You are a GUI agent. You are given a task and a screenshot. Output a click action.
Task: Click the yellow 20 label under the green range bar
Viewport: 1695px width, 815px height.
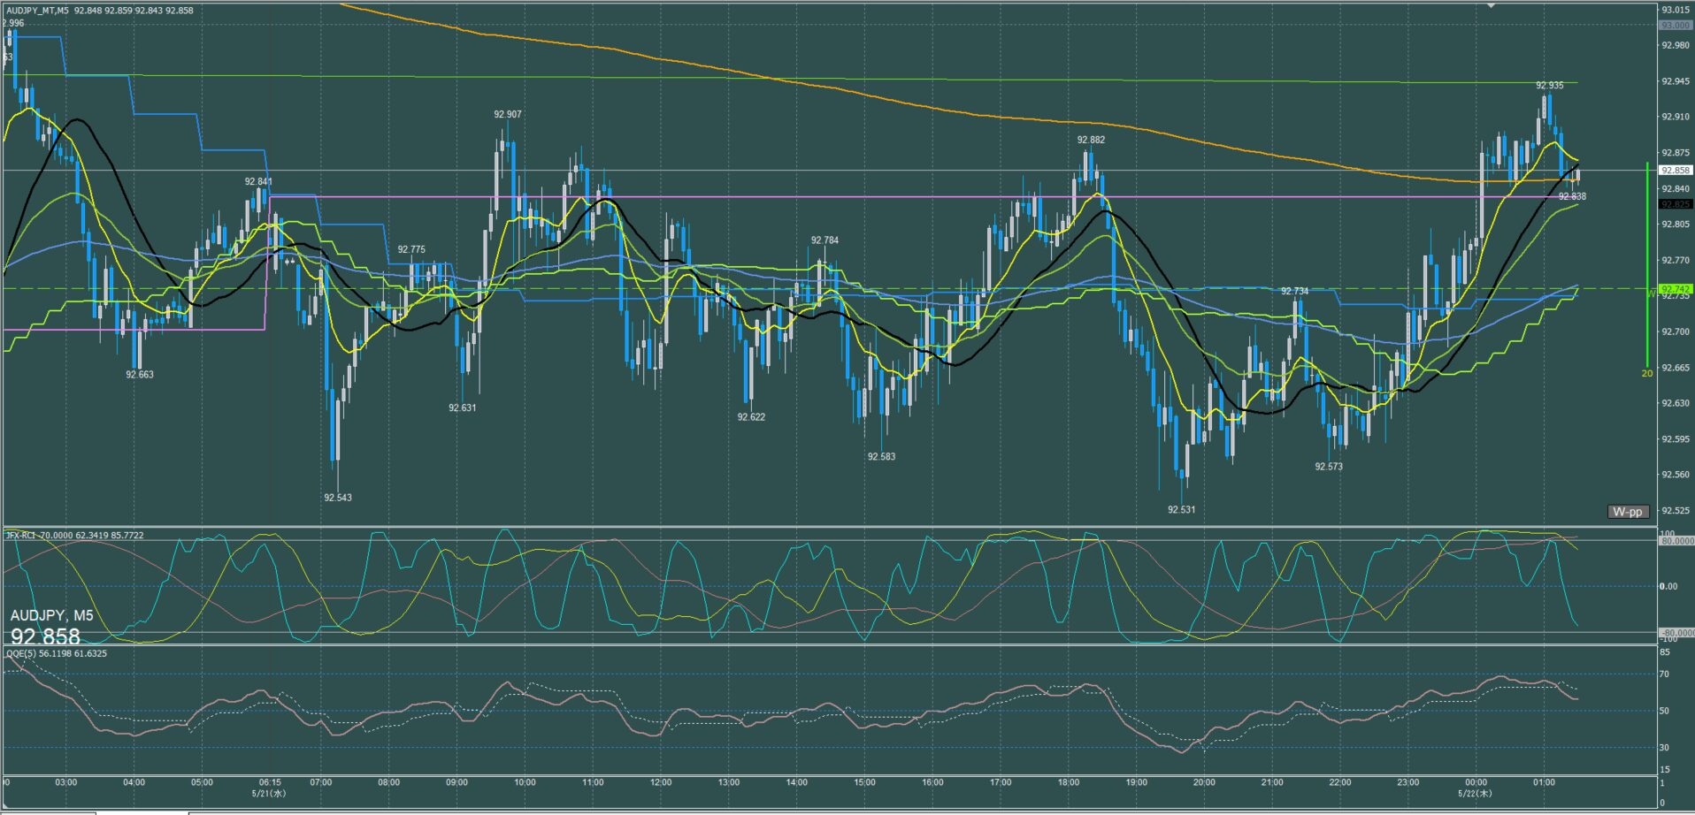click(1647, 374)
